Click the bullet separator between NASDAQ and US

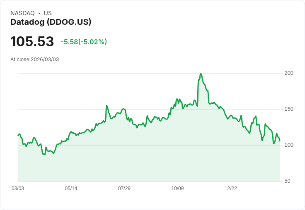(x=39, y=13)
